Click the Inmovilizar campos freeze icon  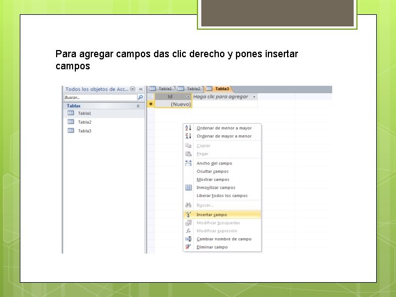[188, 188]
